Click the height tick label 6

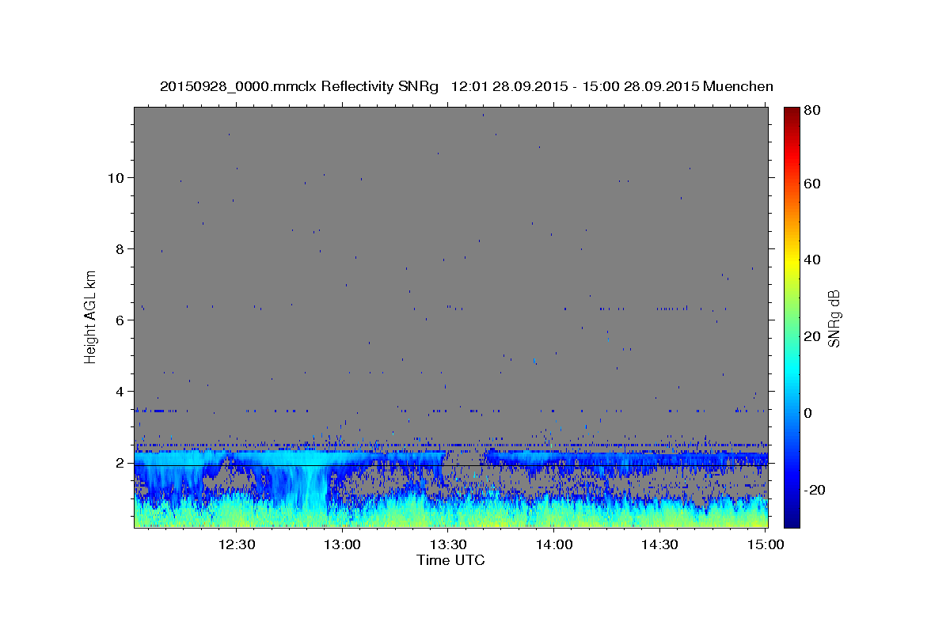[120, 320]
